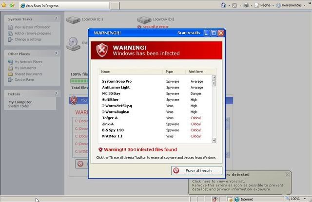Open a new blank browser tab
Viewport: 312px width, 202px height.
115,5
